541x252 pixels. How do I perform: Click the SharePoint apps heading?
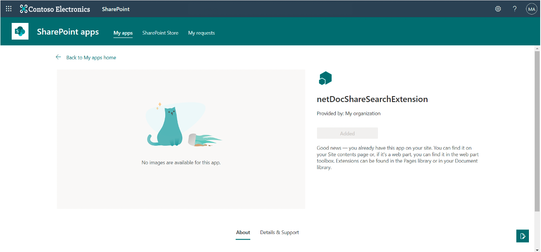pos(68,32)
